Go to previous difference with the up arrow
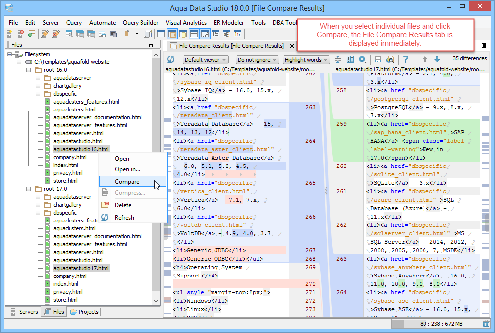Viewport: 495px width, 333px height. [425, 59]
